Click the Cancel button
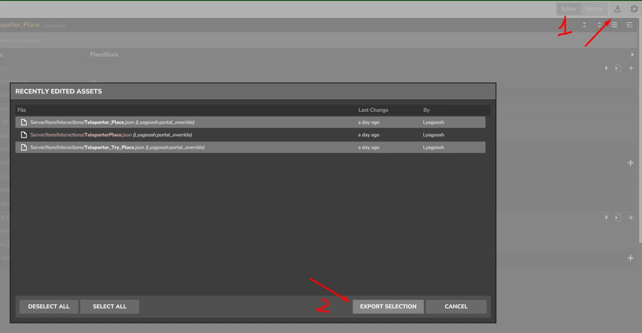This screenshot has height=333, width=642. 456,306
